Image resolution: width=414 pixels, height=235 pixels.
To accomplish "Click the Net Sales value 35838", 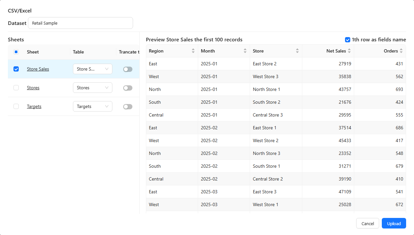I will click(345, 76).
